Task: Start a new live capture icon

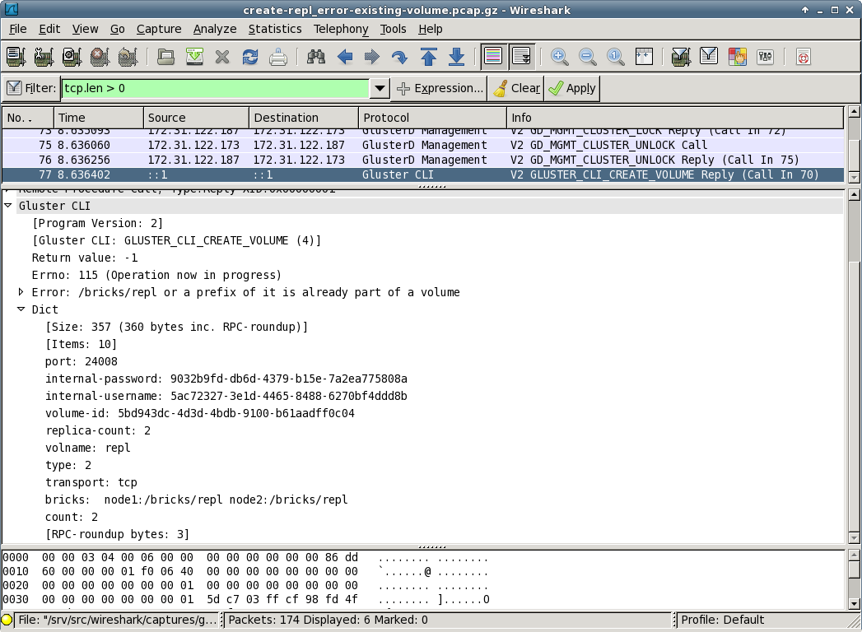Action: click(x=72, y=57)
